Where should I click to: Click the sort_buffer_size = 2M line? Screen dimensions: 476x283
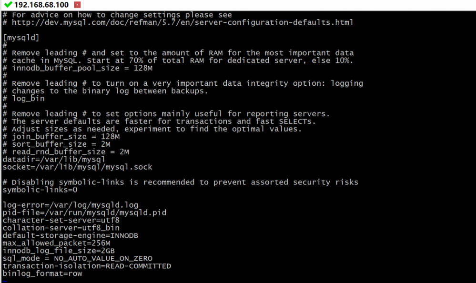57,144
